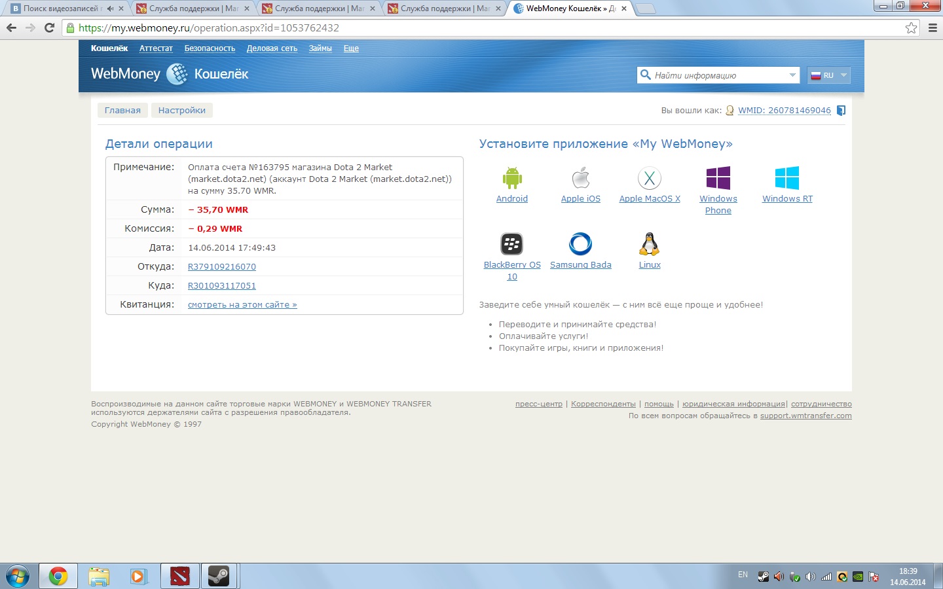Click the Найти информацию search field
This screenshot has width=943, height=589.
point(718,75)
